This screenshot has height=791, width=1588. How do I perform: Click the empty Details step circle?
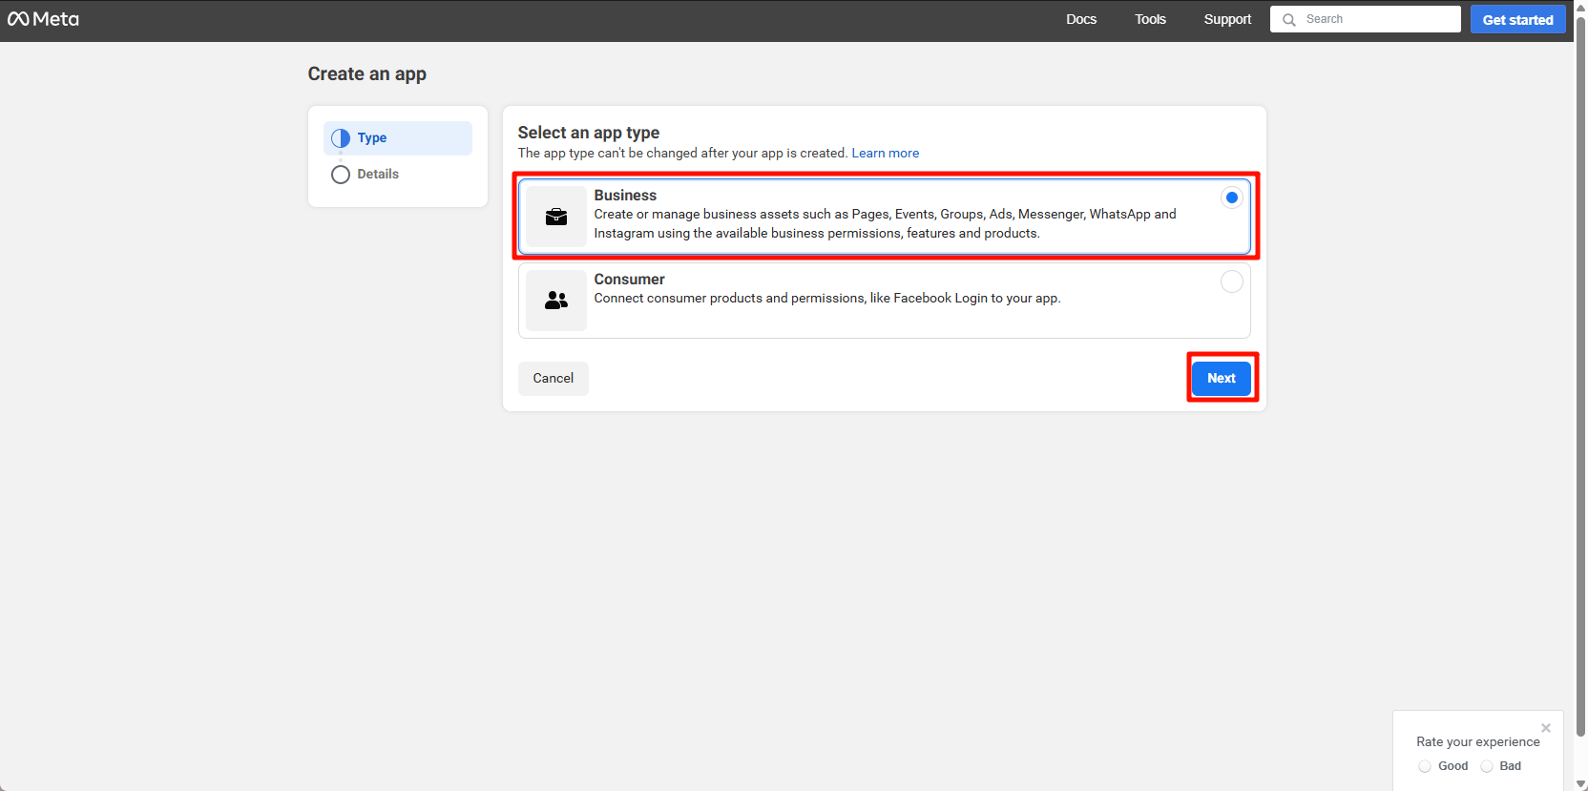click(x=341, y=175)
